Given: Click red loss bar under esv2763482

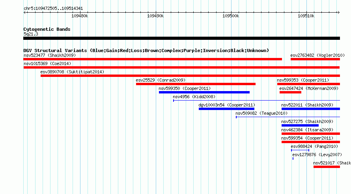Looking at the screenshot, I should click(315, 59).
